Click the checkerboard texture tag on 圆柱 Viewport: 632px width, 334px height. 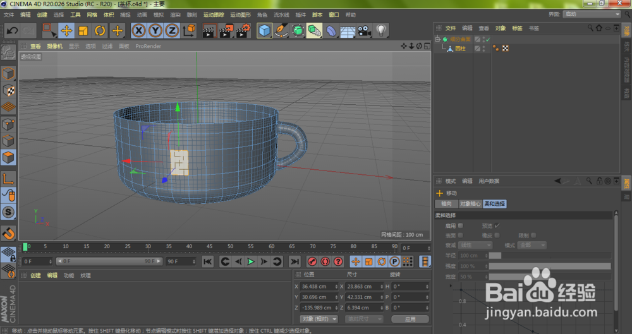[x=505, y=49]
